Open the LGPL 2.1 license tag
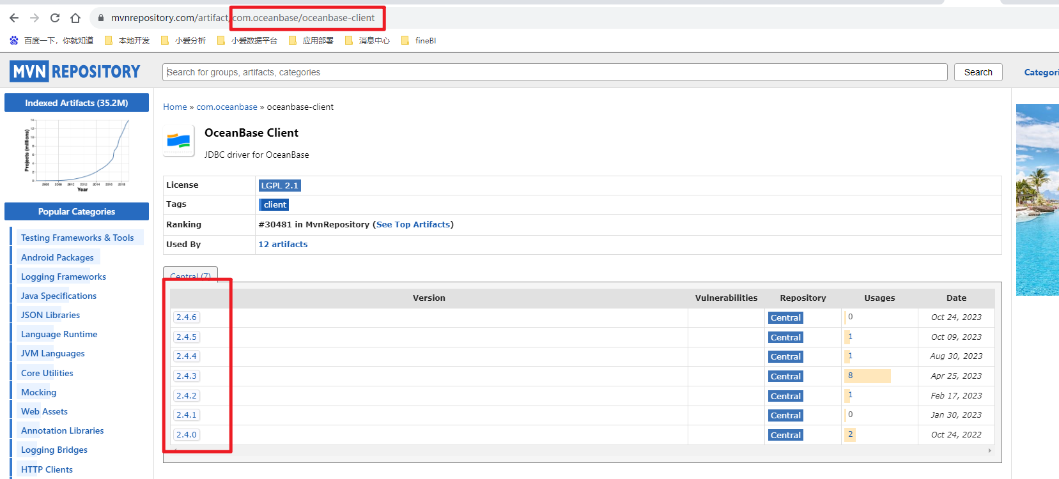Screen dimensions: 1059x479 [x=279, y=185]
